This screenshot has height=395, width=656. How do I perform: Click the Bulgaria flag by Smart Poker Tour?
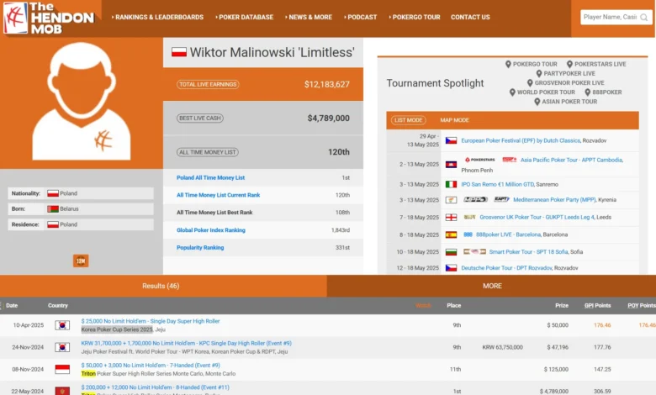pyautogui.click(x=451, y=252)
